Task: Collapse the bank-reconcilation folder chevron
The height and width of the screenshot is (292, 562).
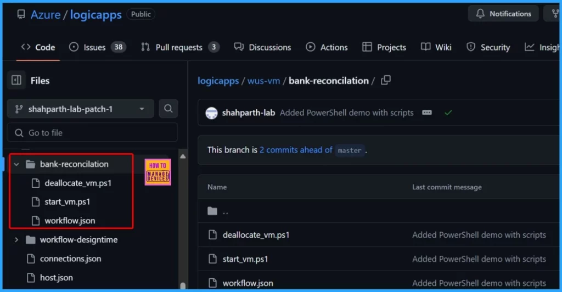Action: [16, 165]
